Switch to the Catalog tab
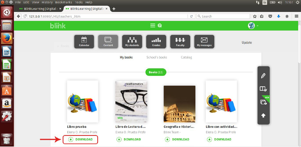The width and height of the screenshot is (301, 147). [186, 57]
